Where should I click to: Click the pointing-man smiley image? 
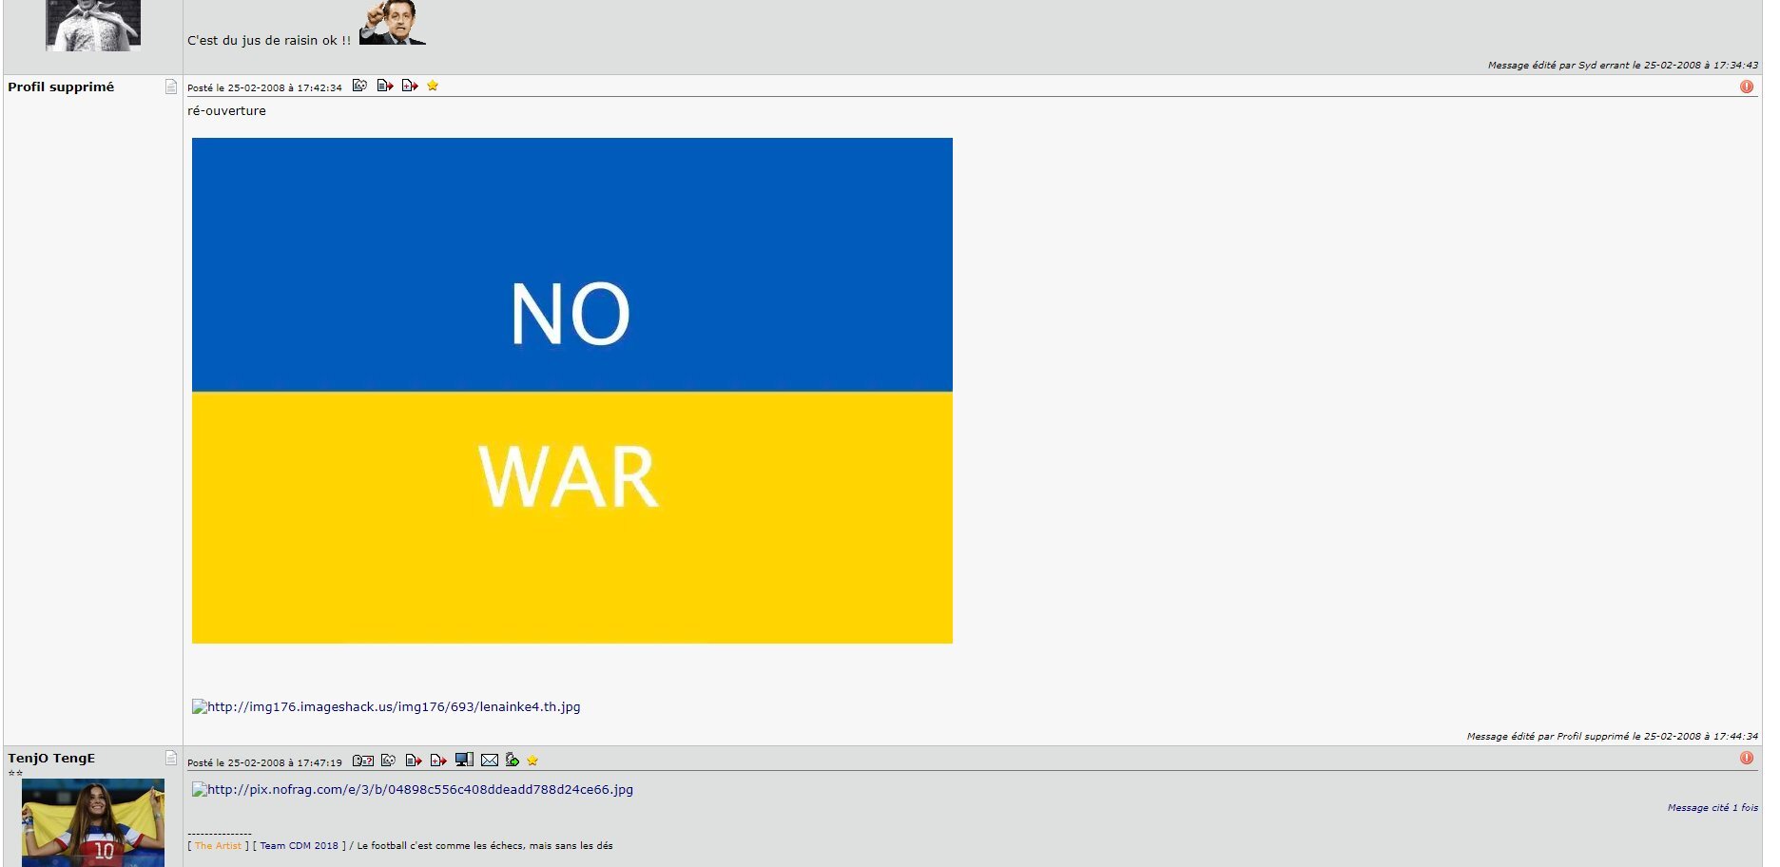[393, 23]
